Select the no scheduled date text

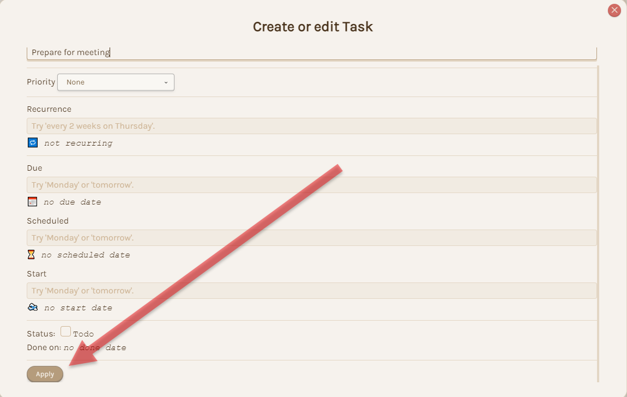[85, 254]
